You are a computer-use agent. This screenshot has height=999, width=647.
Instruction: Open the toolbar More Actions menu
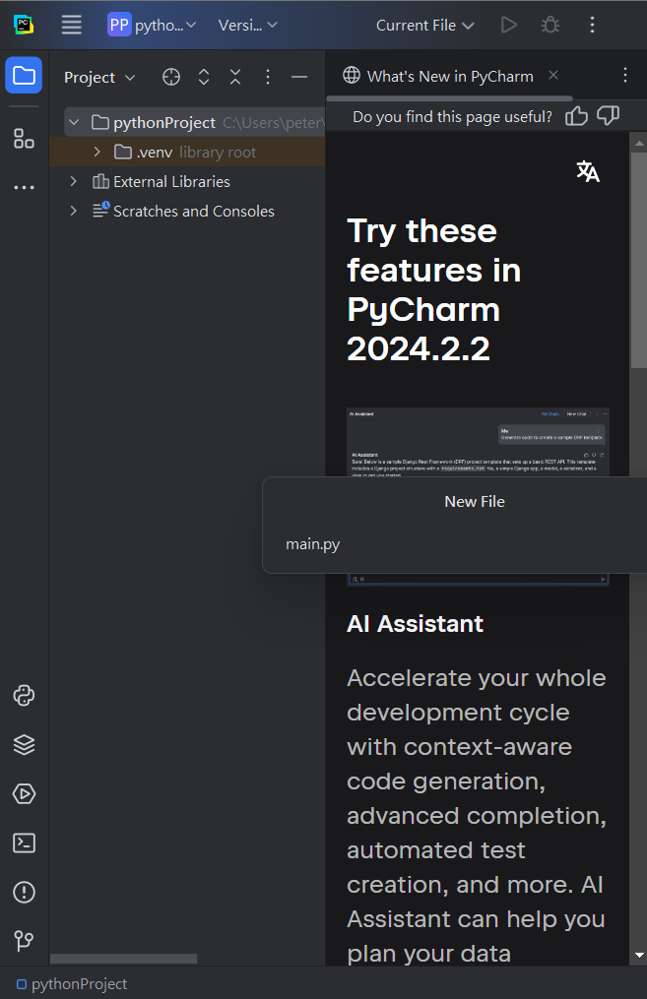pos(592,25)
